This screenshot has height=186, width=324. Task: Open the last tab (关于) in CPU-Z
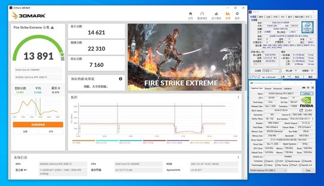coord(308,17)
